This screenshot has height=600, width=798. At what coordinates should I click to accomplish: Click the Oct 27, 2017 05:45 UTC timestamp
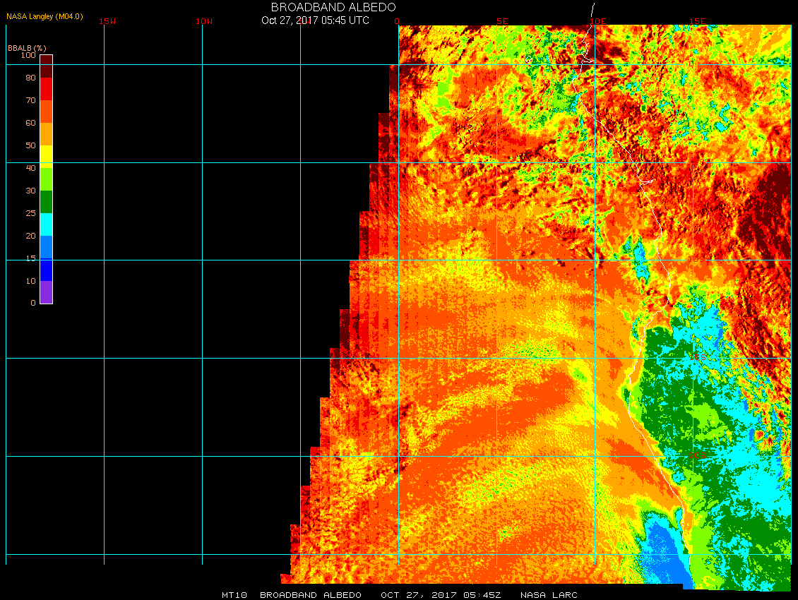315,20
